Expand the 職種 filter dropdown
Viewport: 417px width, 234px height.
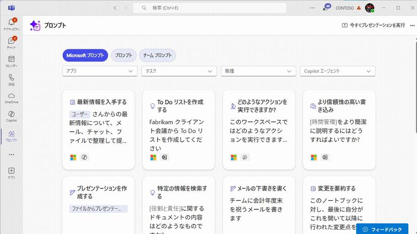pos(258,71)
